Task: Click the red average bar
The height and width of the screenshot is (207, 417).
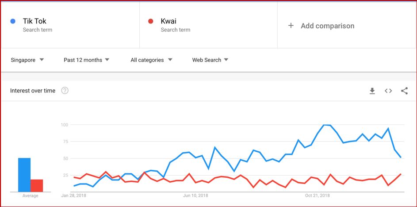Action: (x=37, y=185)
